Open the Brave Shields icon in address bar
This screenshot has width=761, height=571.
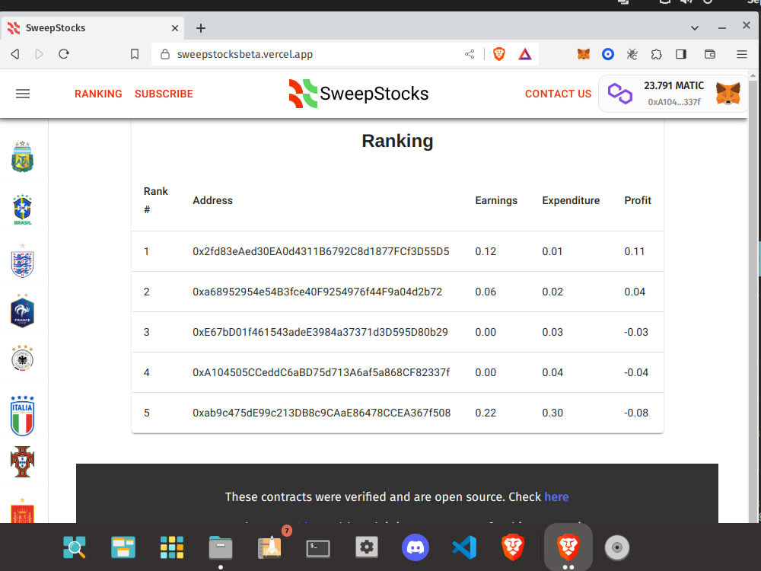(499, 54)
